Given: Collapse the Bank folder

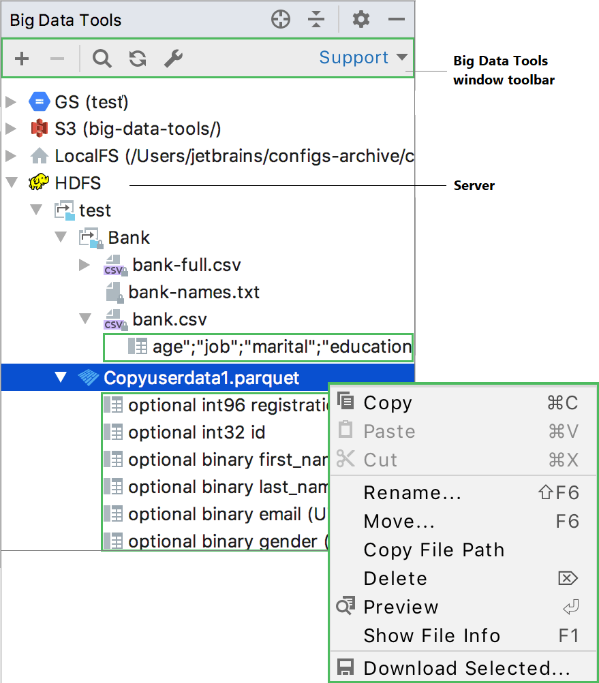Looking at the screenshot, I should click(61, 238).
